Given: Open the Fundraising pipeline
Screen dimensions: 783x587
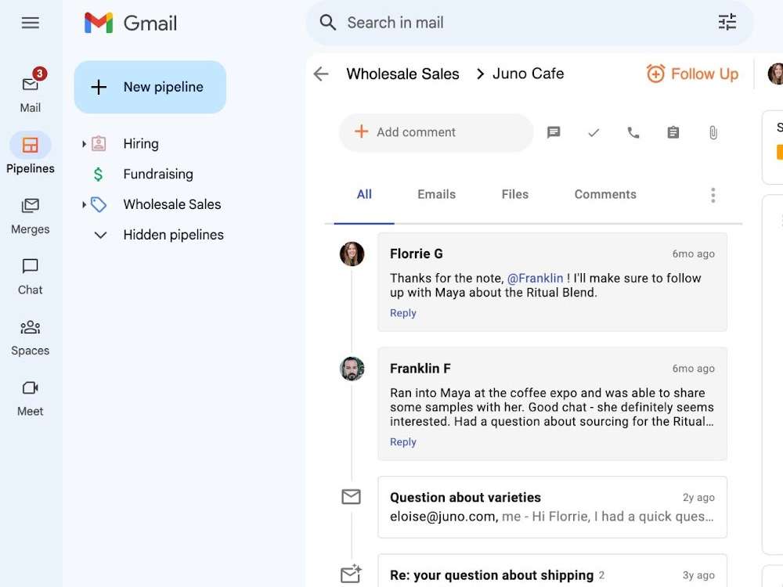Looking at the screenshot, I should (158, 175).
